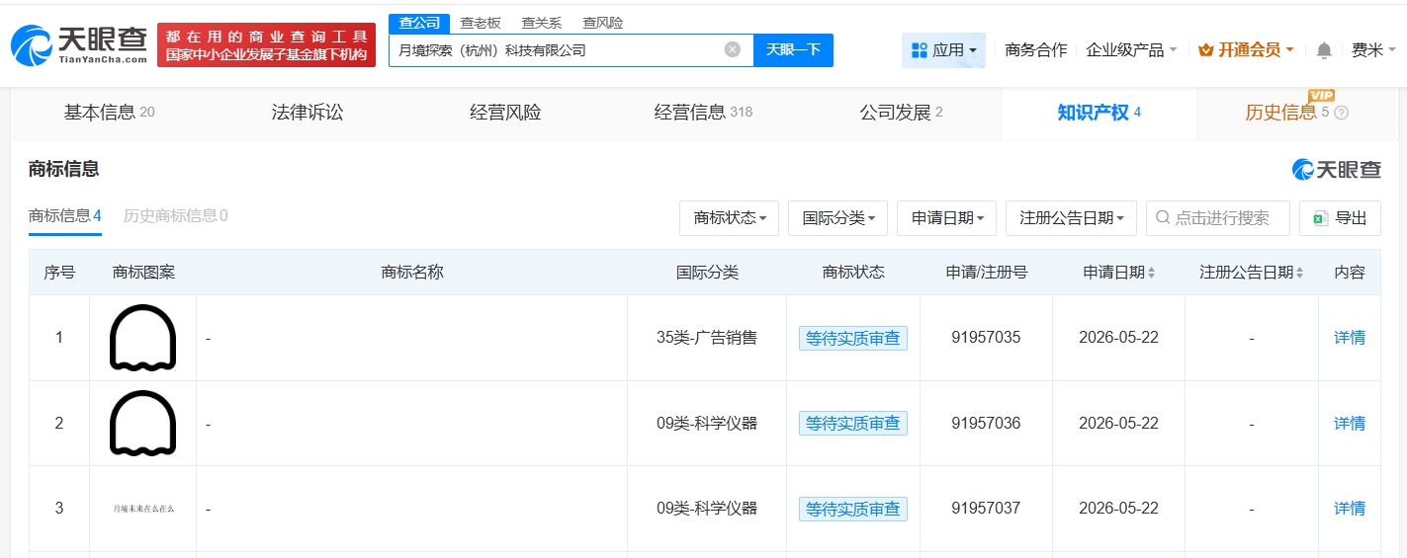The image size is (1407, 558).
Task: Click the TianYanCha logo in header
Action: pos(79,44)
